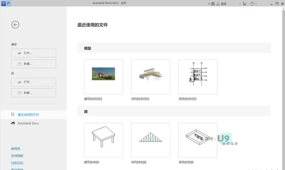Select 最近使用的文件 in sidebar

33,115
